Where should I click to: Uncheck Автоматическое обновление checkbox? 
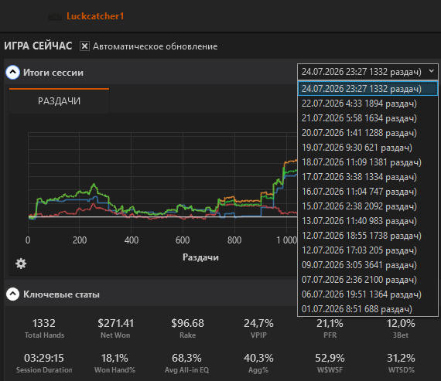[84, 46]
